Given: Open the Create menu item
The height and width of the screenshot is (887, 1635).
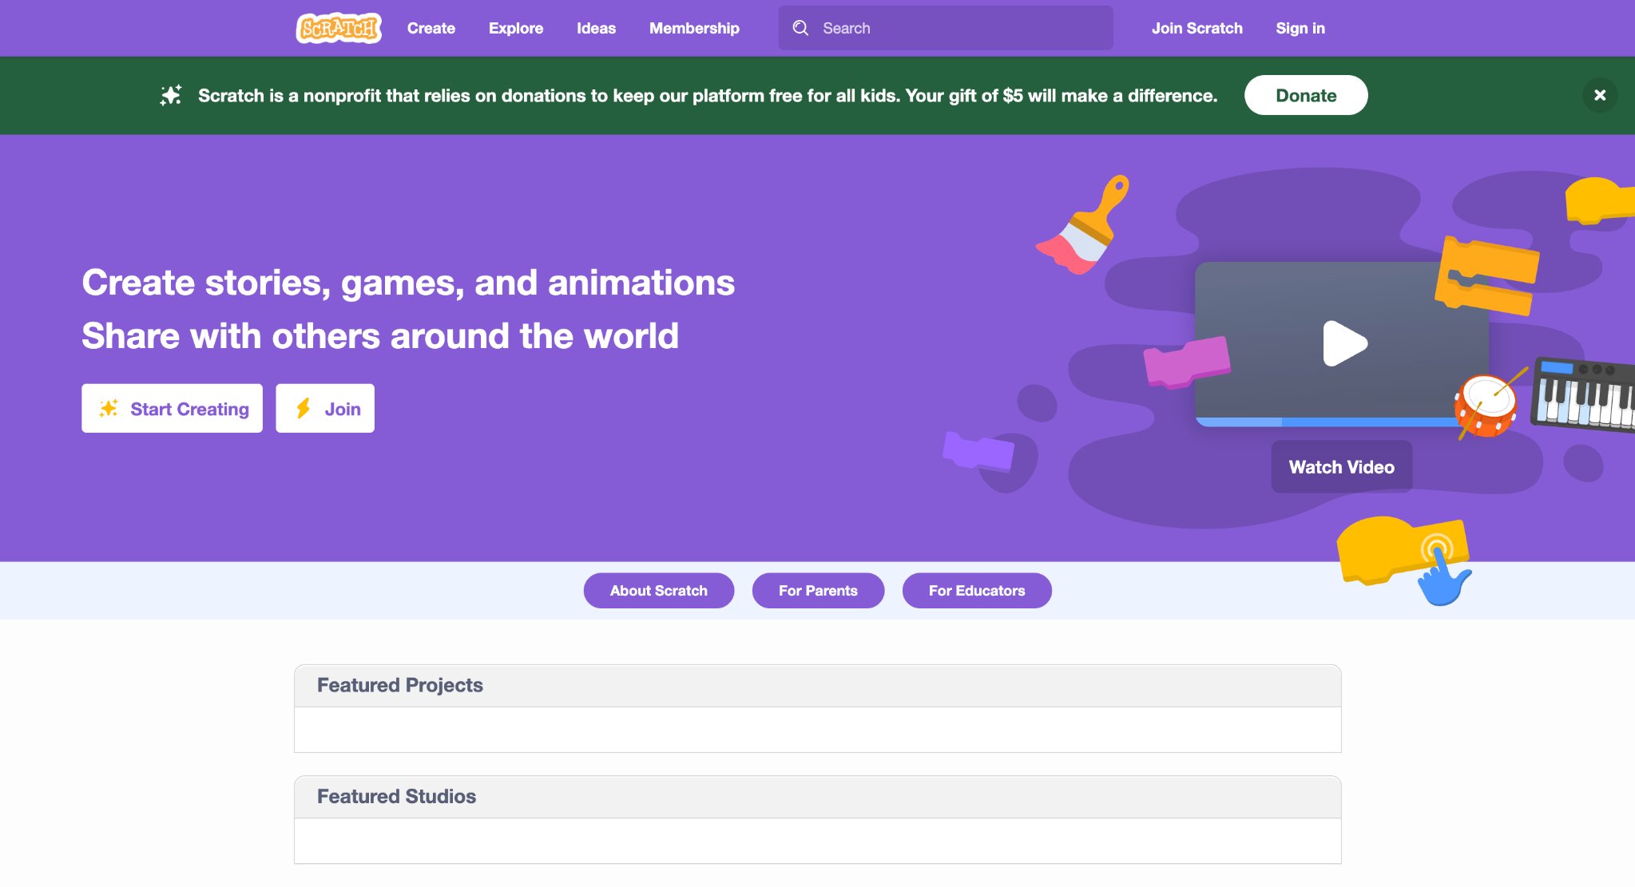Looking at the screenshot, I should coord(431,28).
